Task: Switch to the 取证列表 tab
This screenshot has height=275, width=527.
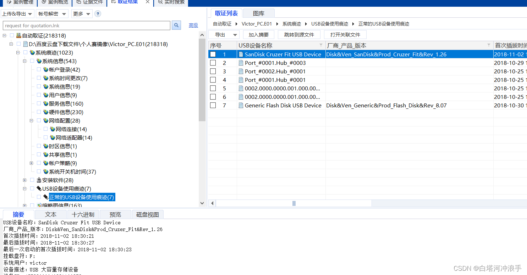Action: [x=226, y=13]
